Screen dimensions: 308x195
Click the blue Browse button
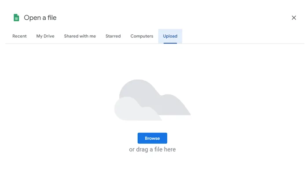click(152, 138)
